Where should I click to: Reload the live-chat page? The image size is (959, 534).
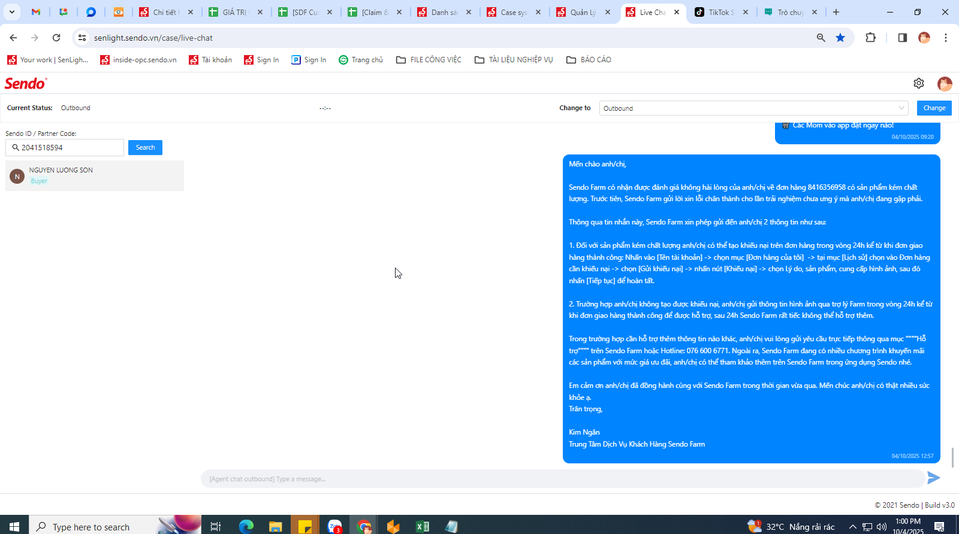pyautogui.click(x=56, y=38)
